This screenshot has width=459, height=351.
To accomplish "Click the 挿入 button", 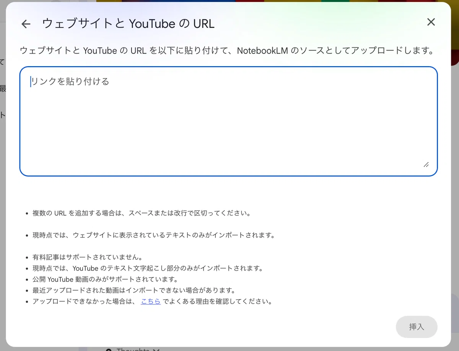I will coord(417,327).
